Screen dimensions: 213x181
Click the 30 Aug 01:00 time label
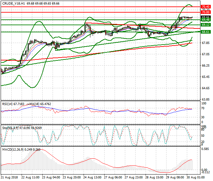click(x=196, y=177)
